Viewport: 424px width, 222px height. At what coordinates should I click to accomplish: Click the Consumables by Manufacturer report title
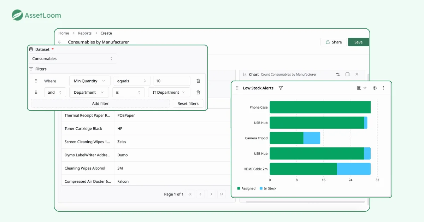point(98,42)
